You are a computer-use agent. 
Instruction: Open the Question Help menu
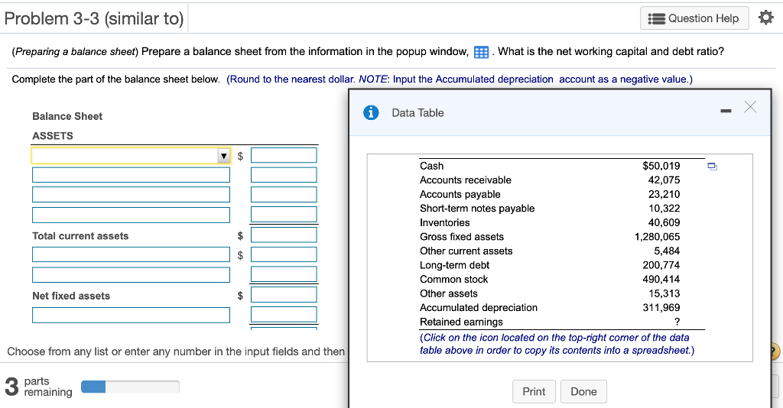pyautogui.click(x=694, y=18)
